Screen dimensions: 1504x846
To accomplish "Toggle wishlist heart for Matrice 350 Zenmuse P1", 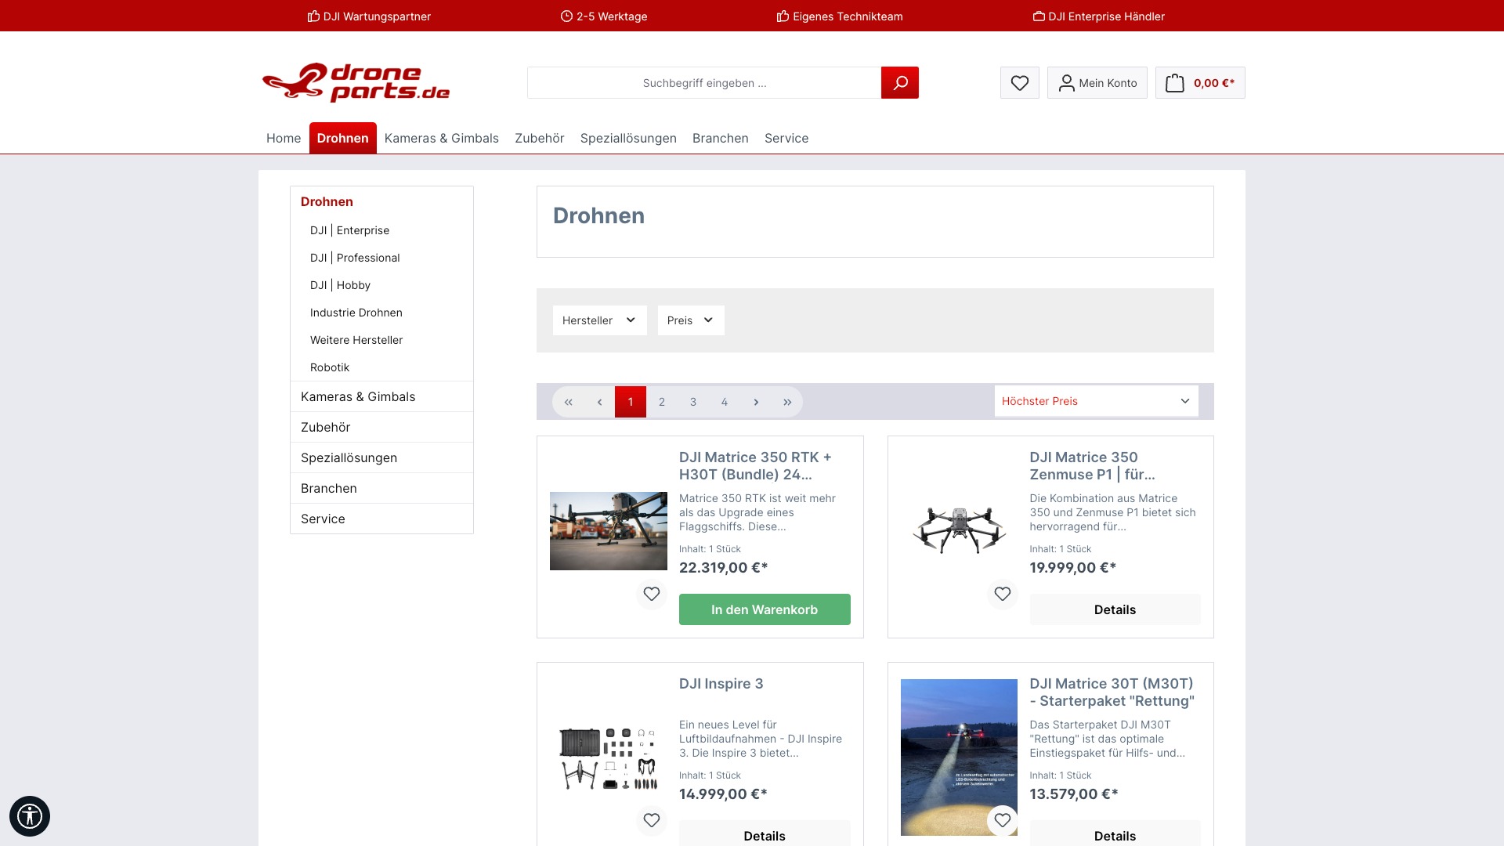I will (1002, 594).
